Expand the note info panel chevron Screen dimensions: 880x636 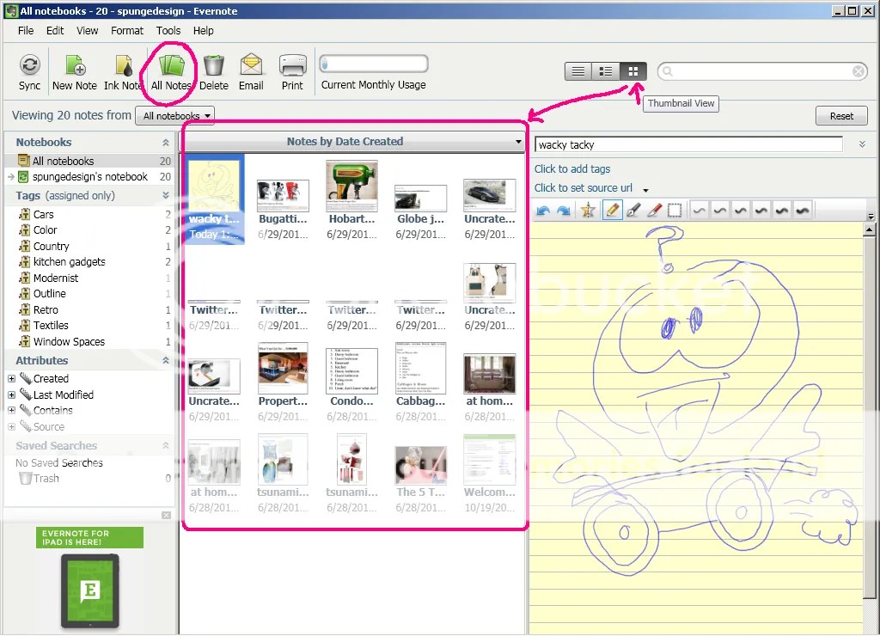click(862, 145)
